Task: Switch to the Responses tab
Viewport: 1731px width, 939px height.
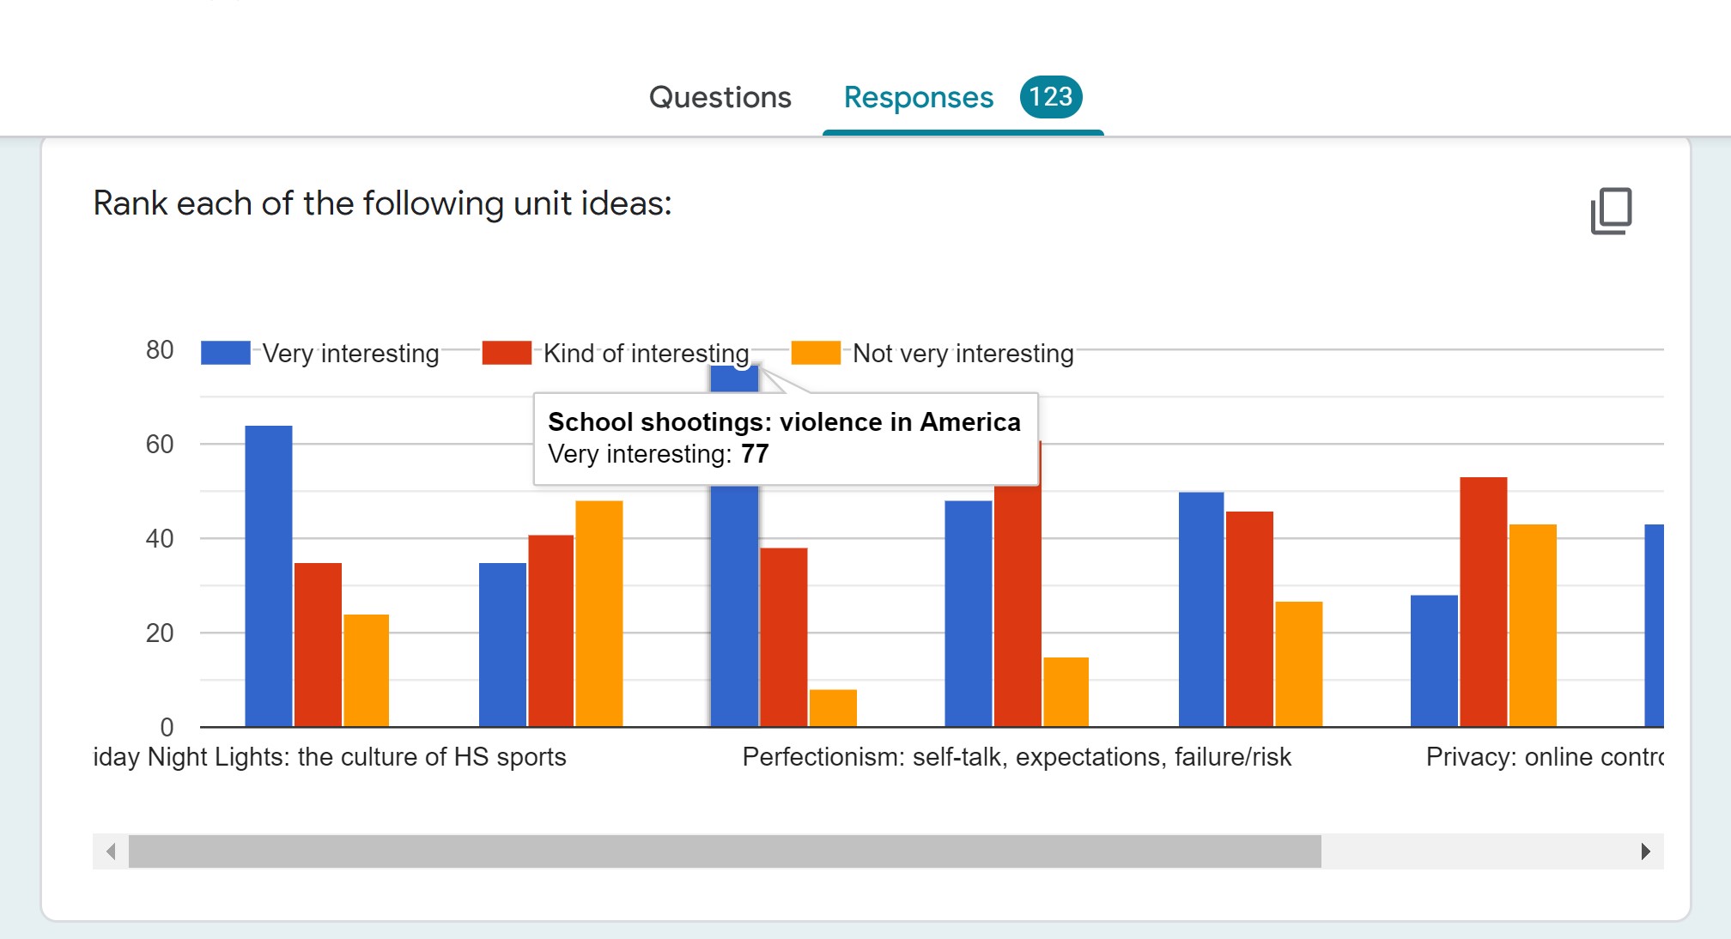Action: pyautogui.click(x=918, y=97)
